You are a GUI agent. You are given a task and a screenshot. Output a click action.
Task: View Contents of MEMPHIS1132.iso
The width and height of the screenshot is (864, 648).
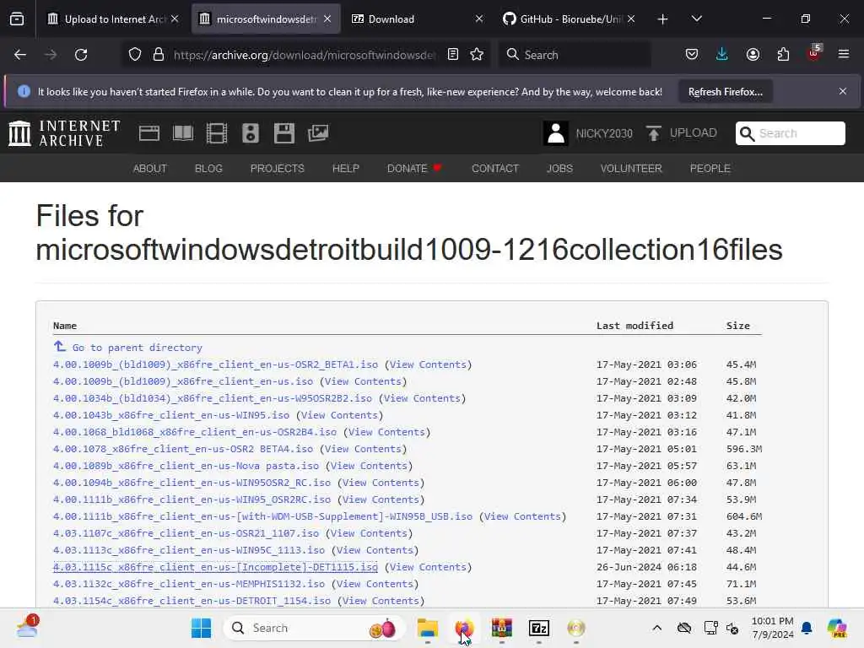(x=375, y=584)
